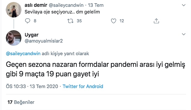Expand options chevron on aslı demir's tweet
191x110 pixels.
tap(183, 5)
